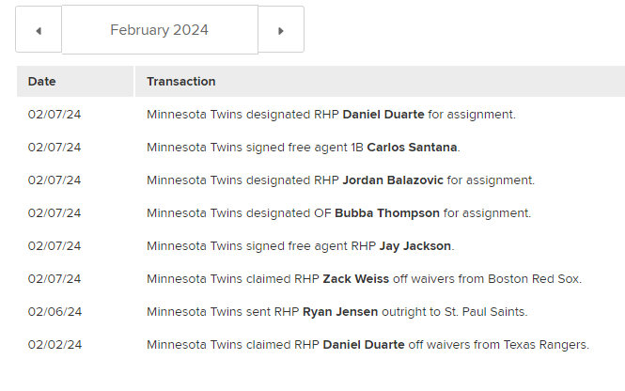Open Jay Jackson player link

click(415, 246)
